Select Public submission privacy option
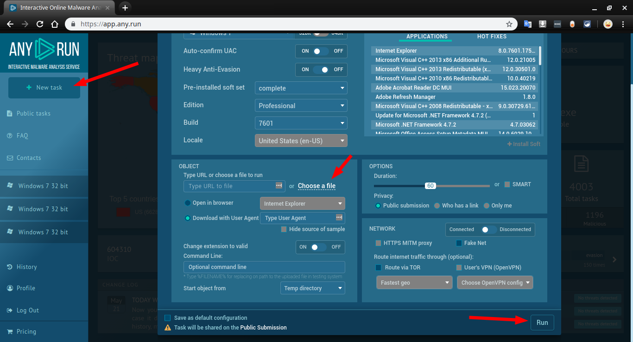 coord(378,206)
